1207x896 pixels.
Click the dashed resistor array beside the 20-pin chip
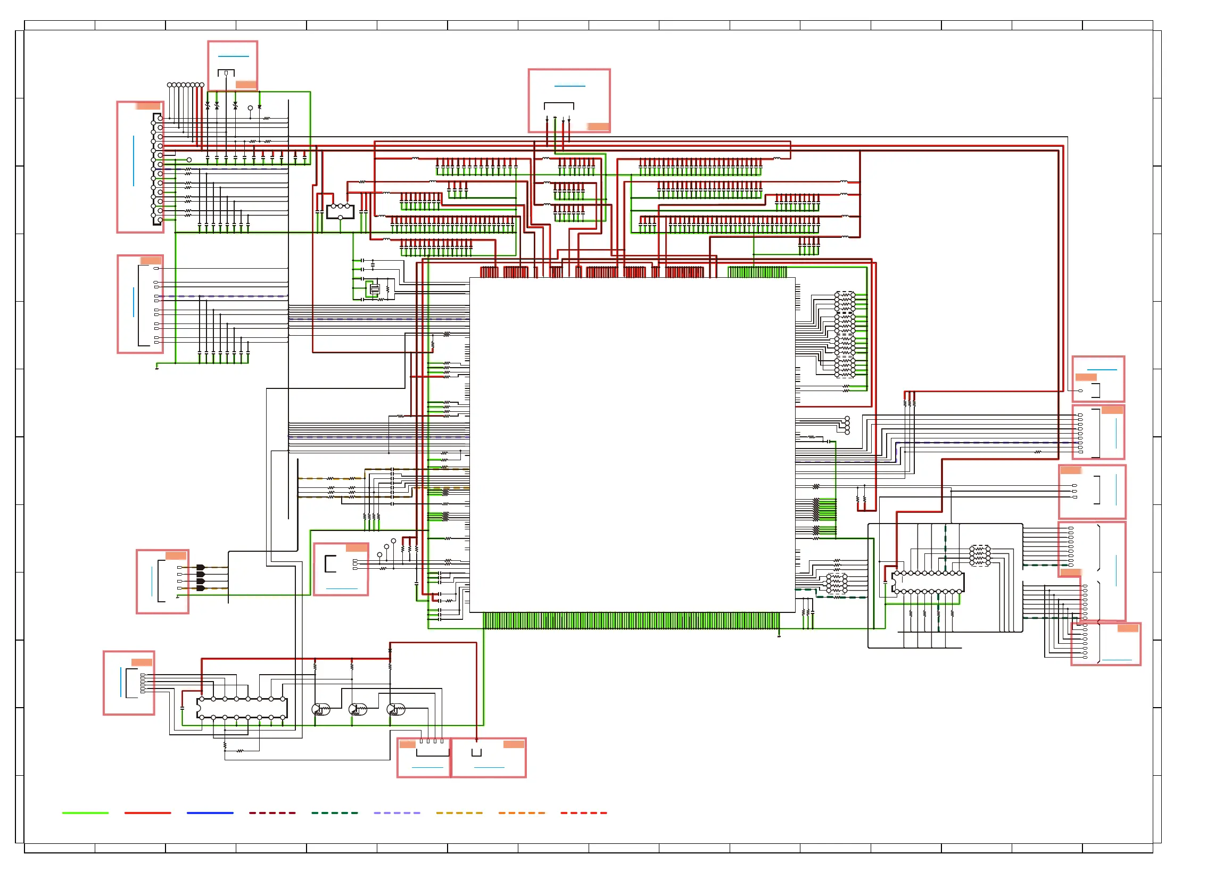[980, 556]
